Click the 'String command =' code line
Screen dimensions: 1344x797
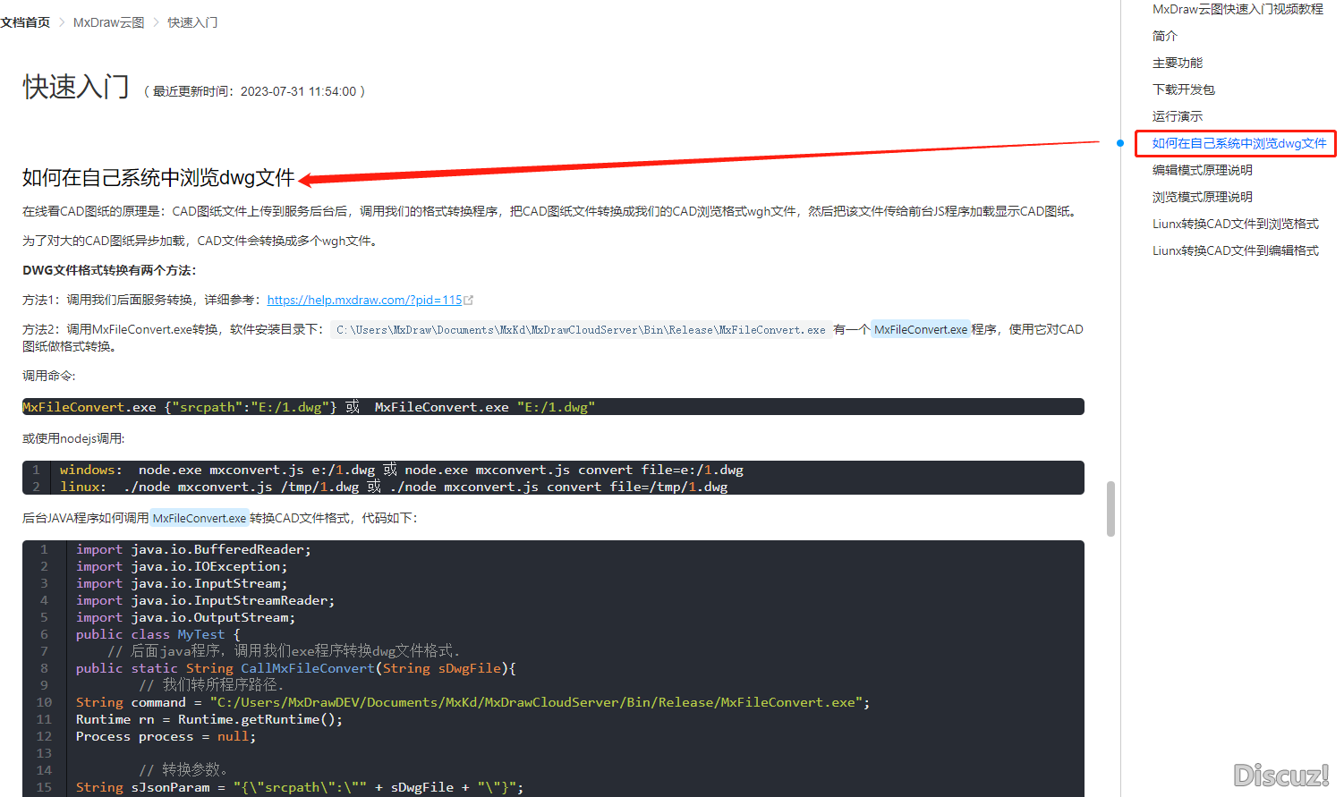472,702
